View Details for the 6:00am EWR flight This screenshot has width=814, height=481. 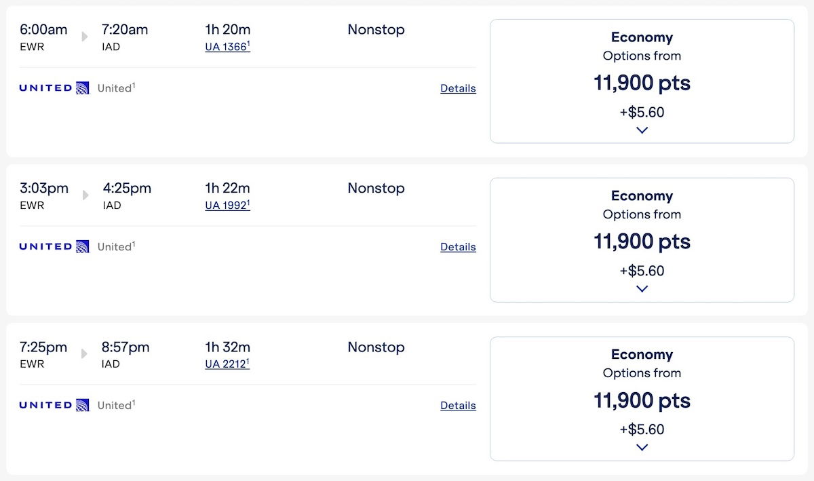[x=458, y=88]
